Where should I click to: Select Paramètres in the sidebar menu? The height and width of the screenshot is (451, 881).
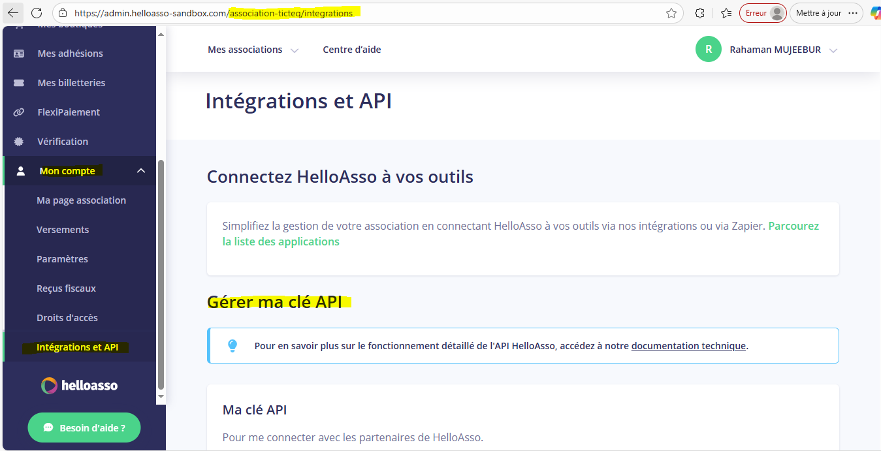tap(62, 259)
